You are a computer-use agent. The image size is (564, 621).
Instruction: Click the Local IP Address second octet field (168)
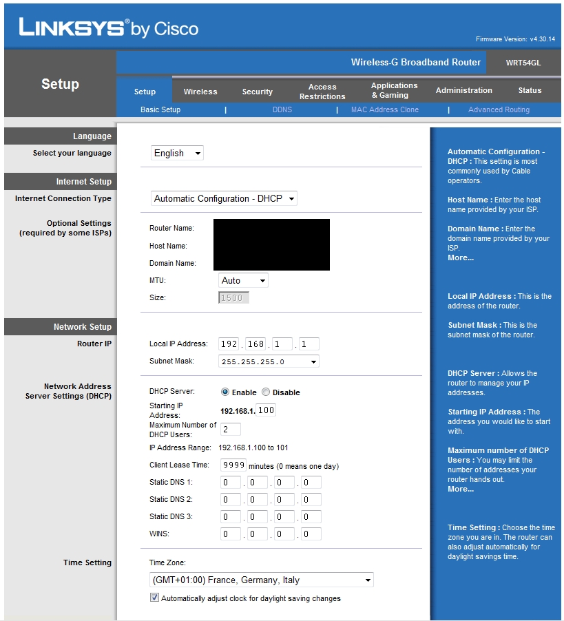255,344
